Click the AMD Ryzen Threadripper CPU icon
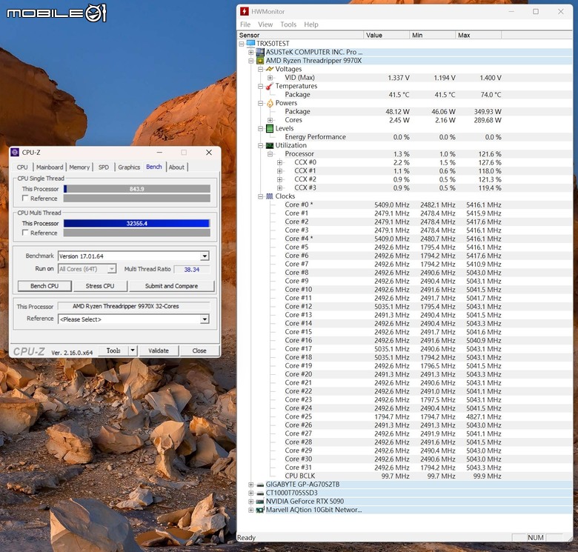The image size is (578, 552). point(260,61)
